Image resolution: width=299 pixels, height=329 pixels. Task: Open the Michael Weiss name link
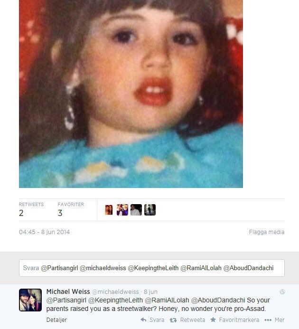[x=68, y=291]
